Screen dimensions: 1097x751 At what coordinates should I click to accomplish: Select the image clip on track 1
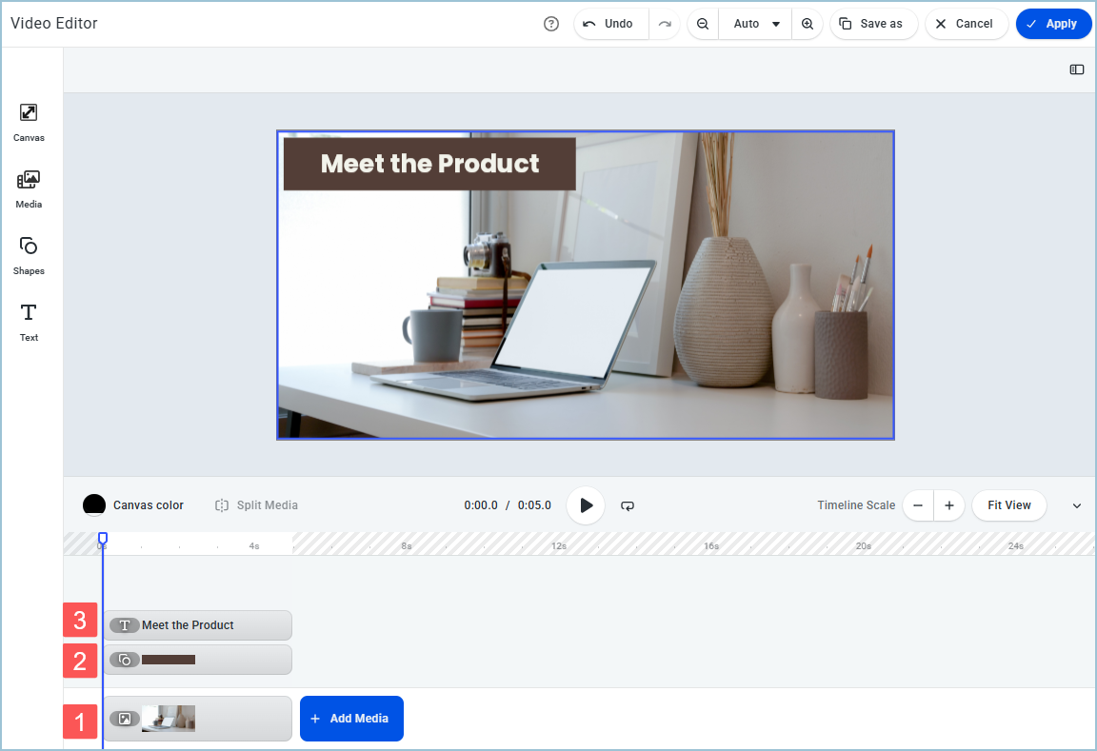tap(197, 719)
